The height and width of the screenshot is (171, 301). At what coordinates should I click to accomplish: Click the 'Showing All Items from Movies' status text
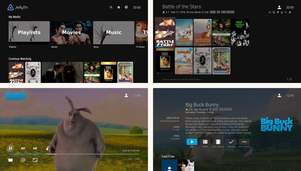point(181,79)
